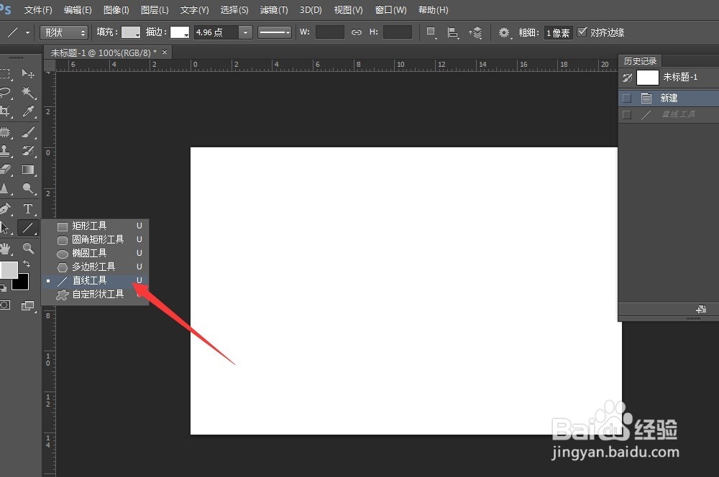Open 文字(Y) menu

194,9
